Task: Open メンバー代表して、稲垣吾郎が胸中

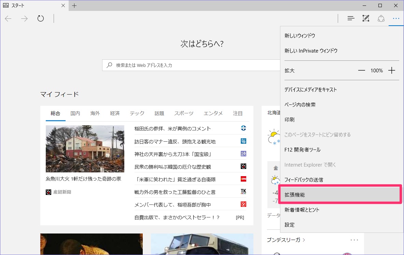Action: [x=172, y=204]
